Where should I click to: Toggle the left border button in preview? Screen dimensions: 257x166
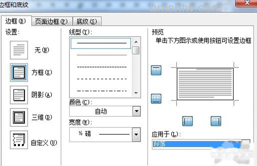coord(188,121)
